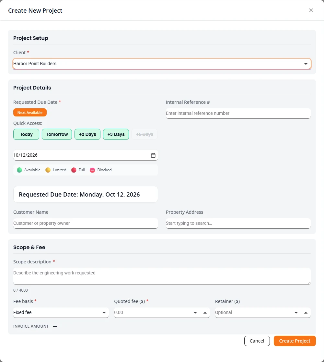The height and width of the screenshot is (362, 324).
Task: Click the yellow Limited legend dot
Action: (48, 170)
